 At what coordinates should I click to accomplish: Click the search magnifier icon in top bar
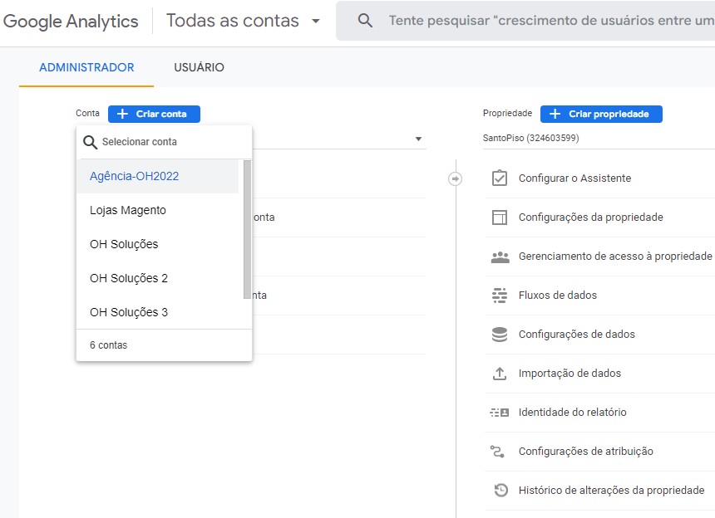pos(365,21)
